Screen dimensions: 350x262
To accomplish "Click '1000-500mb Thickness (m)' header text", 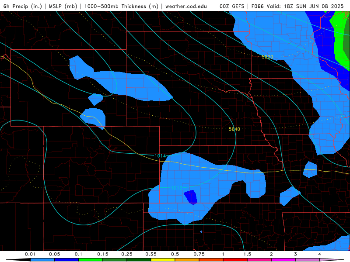I will 121,6.
